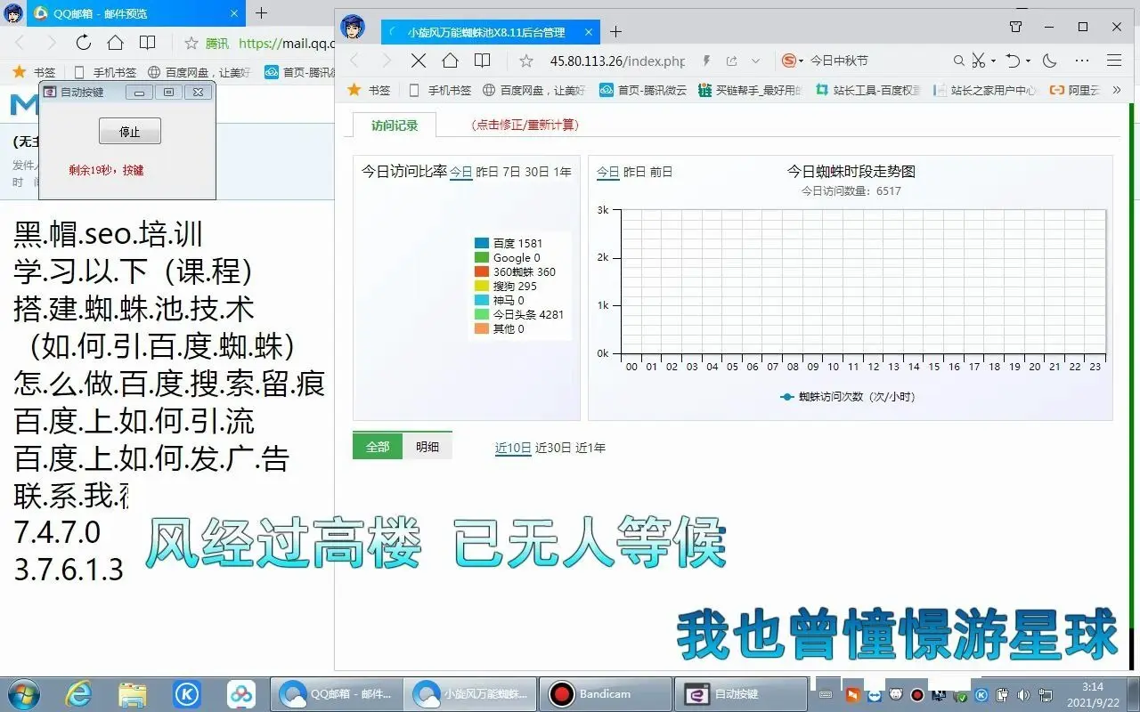This screenshot has height=712, width=1140.
Task: Open 买链帮手 bookmark
Action: pyautogui.click(x=750, y=90)
